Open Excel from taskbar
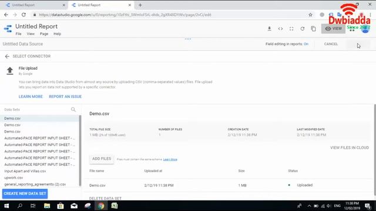This screenshot has width=376, height=211. click(115, 206)
